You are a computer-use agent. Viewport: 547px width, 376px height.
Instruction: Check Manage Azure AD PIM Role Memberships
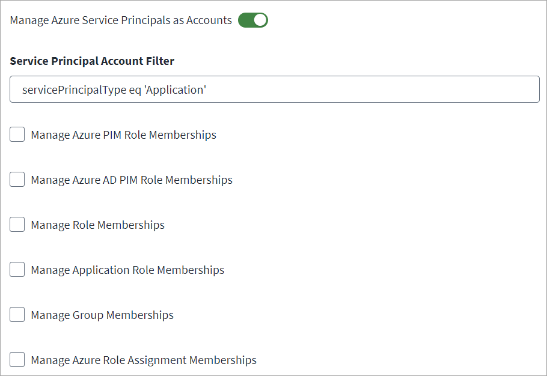17,179
